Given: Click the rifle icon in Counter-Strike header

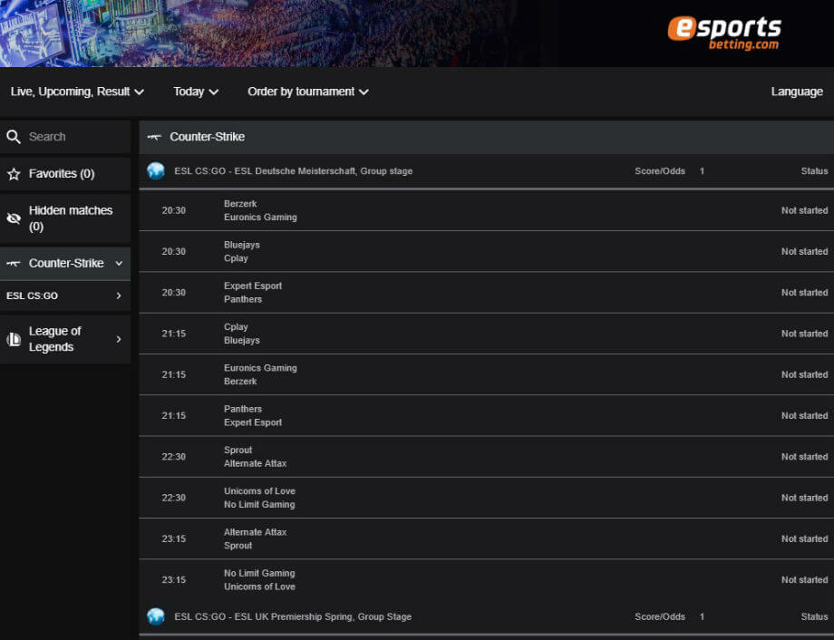Looking at the screenshot, I should [x=154, y=137].
